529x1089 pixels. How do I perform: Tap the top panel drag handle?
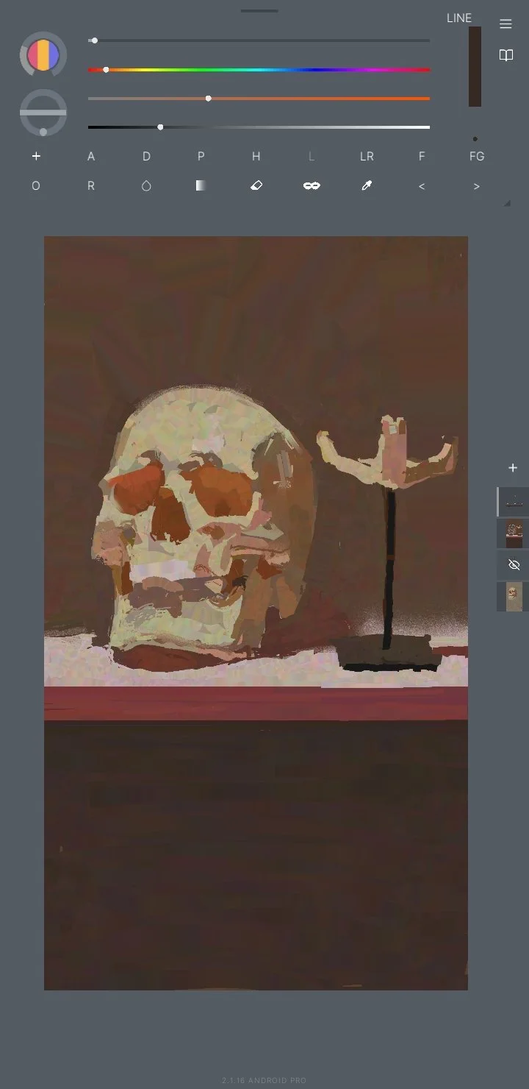259,11
